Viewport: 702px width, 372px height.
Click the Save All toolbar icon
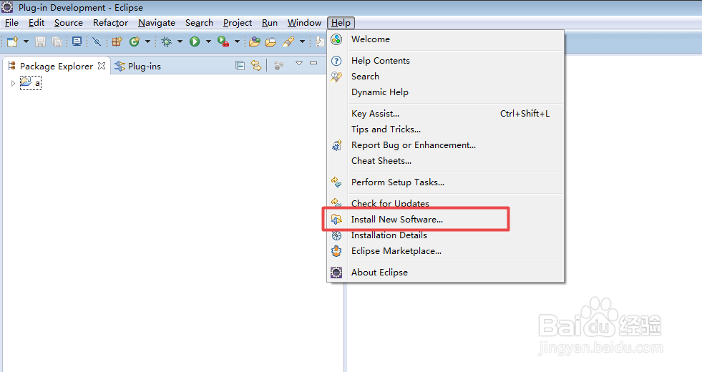tap(57, 41)
